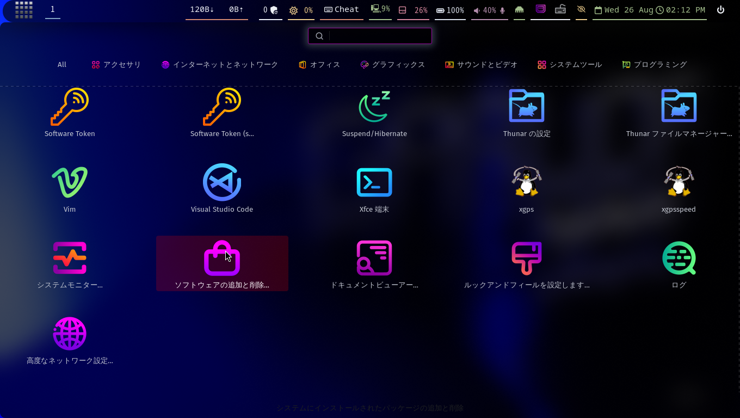This screenshot has width=740, height=418.
Task: Click the CPU gear usage indicator
Action: [301, 10]
